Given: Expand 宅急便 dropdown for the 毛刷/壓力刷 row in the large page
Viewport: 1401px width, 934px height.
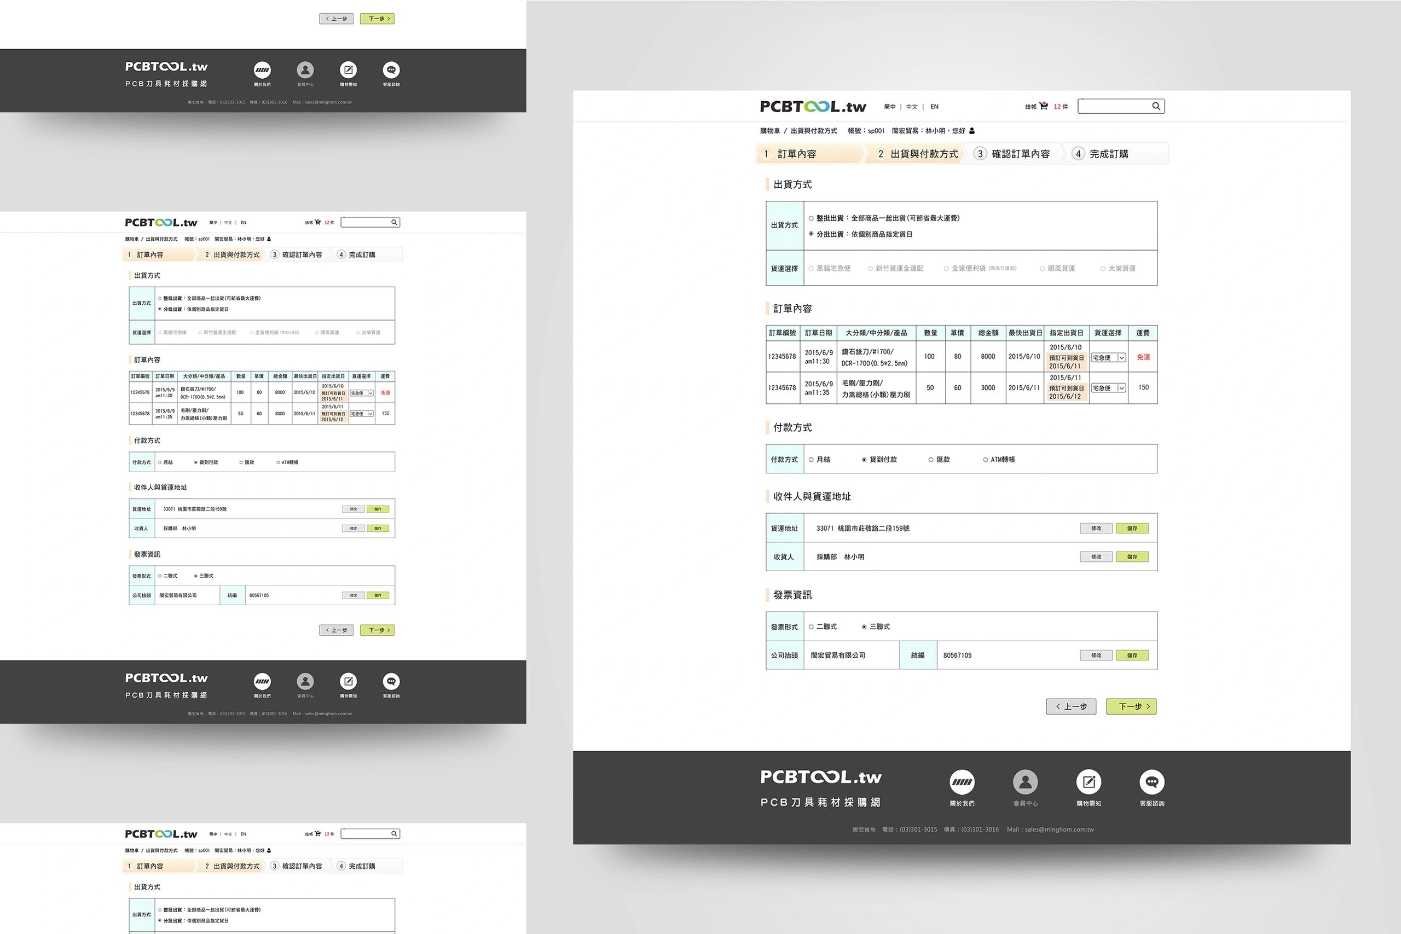Looking at the screenshot, I should point(1109,388).
